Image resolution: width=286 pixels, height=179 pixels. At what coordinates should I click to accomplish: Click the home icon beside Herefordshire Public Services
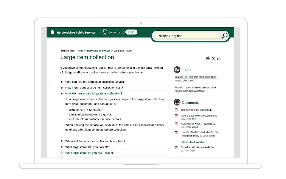(x=52, y=32)
